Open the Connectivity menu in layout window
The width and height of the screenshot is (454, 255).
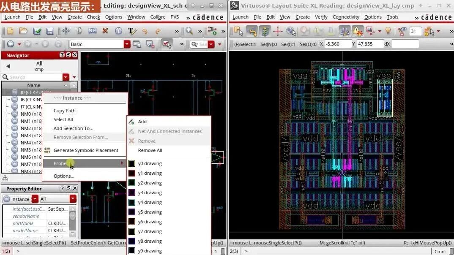pyautogui.click(x=346, y=17)
